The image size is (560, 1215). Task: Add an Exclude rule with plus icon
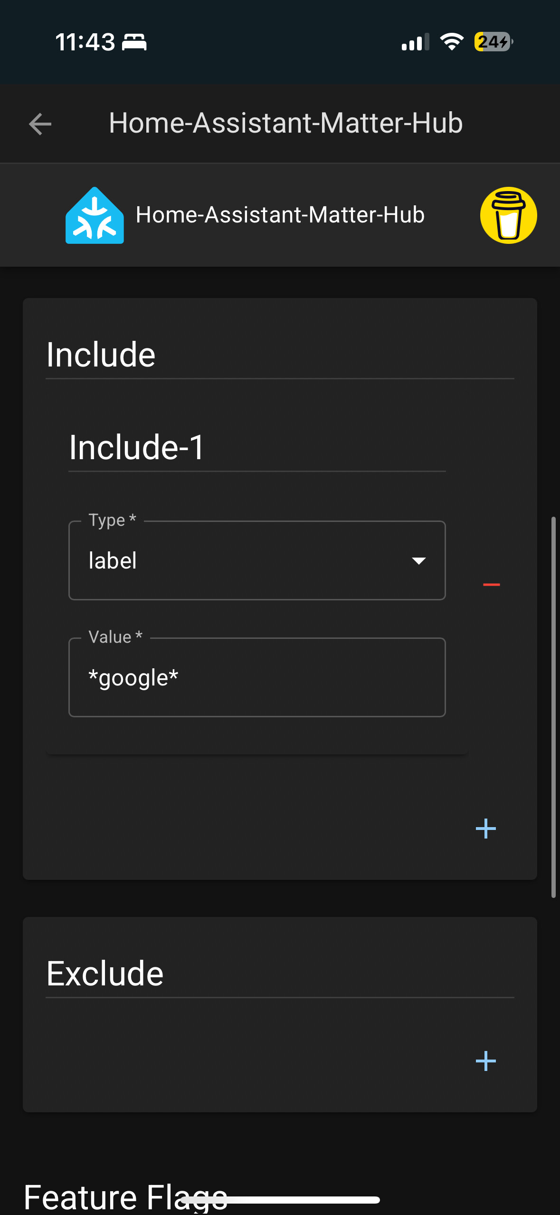tap(485, 1061)
